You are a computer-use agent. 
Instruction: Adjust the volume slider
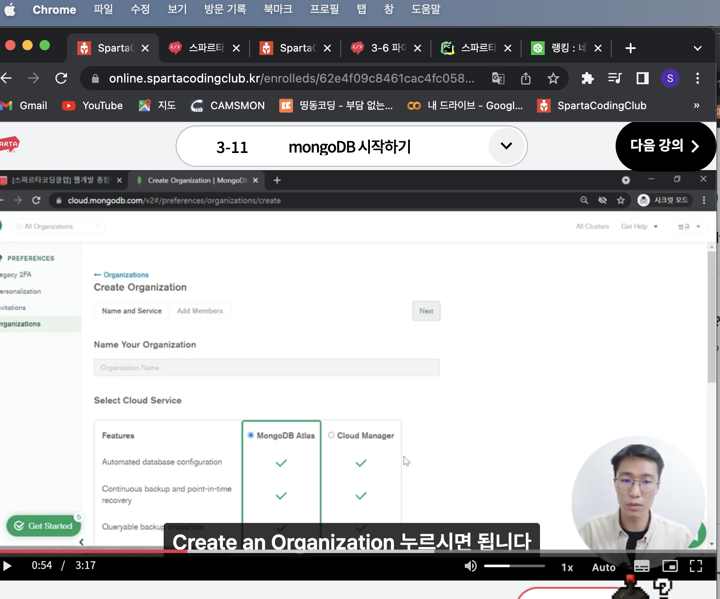click(x=515, y=566)
